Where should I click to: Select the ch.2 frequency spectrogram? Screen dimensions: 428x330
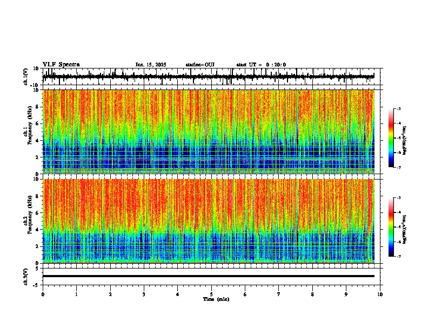[x=208, y=221]
